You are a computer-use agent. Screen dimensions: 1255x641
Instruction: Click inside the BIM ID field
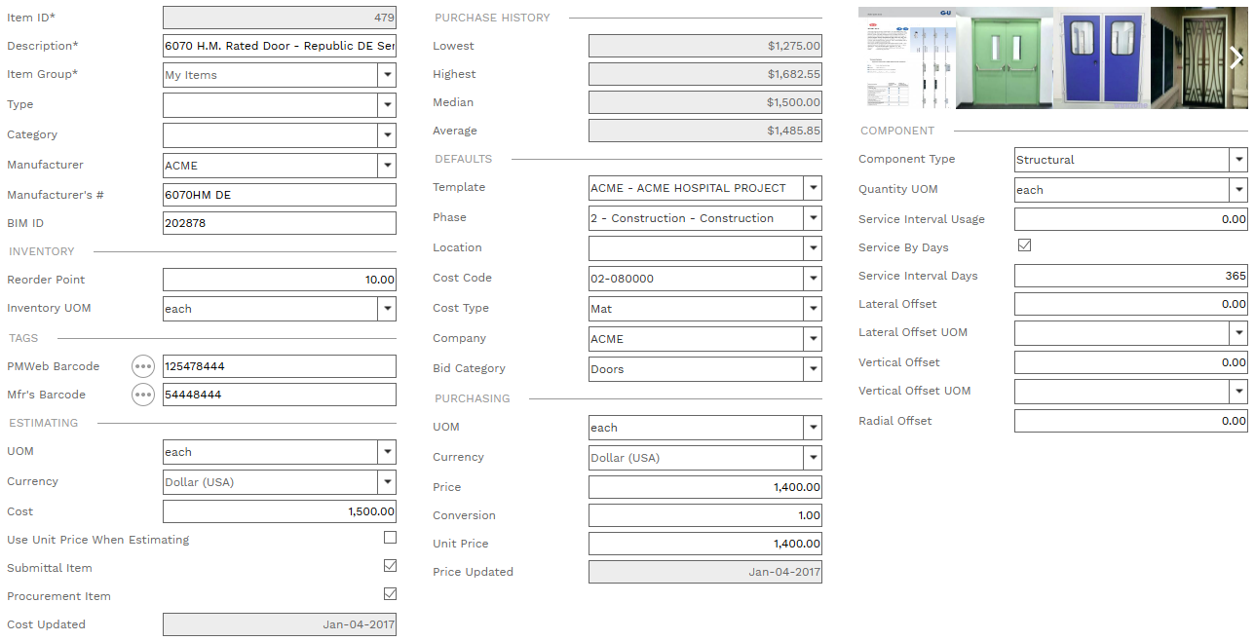point(279,223)
